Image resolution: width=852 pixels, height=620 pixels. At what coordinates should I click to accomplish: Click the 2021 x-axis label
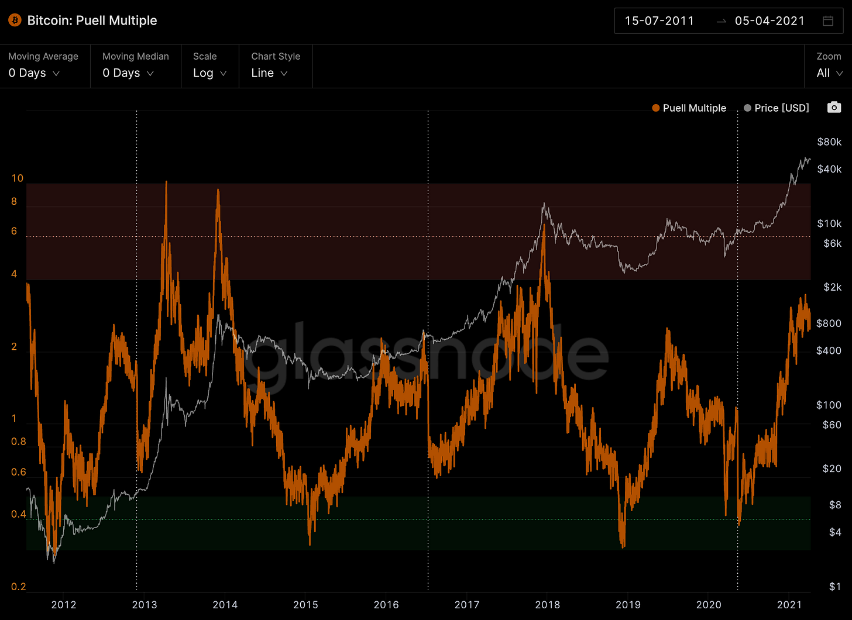coord(789,604)
